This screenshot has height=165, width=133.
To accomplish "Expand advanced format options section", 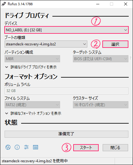I will [33, 113].
